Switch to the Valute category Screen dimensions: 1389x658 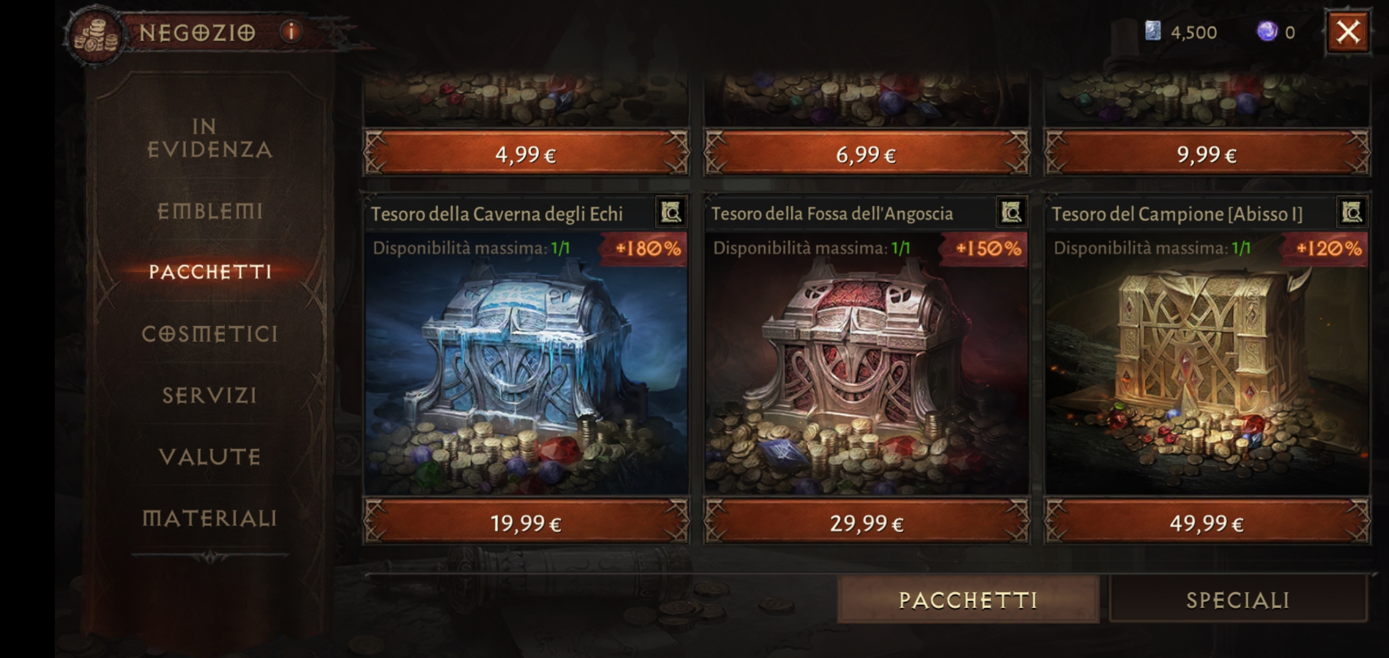pyautogui.click(x=210, y=457)
